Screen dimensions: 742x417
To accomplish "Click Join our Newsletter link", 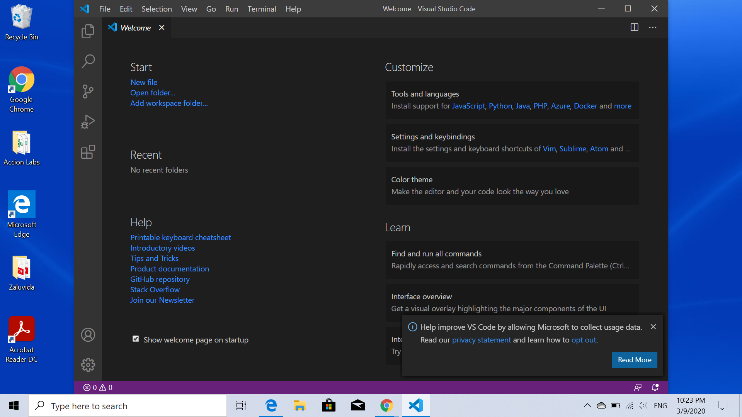I will 162,300.
